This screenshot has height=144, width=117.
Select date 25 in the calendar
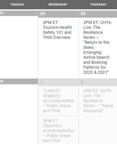click(83, 14)
